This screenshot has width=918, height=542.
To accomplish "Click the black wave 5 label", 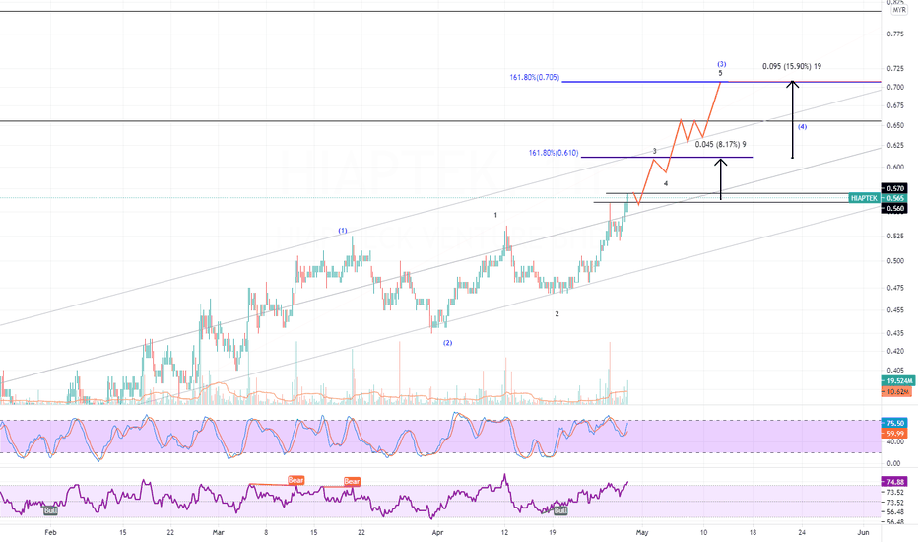I will pos(721,73).
